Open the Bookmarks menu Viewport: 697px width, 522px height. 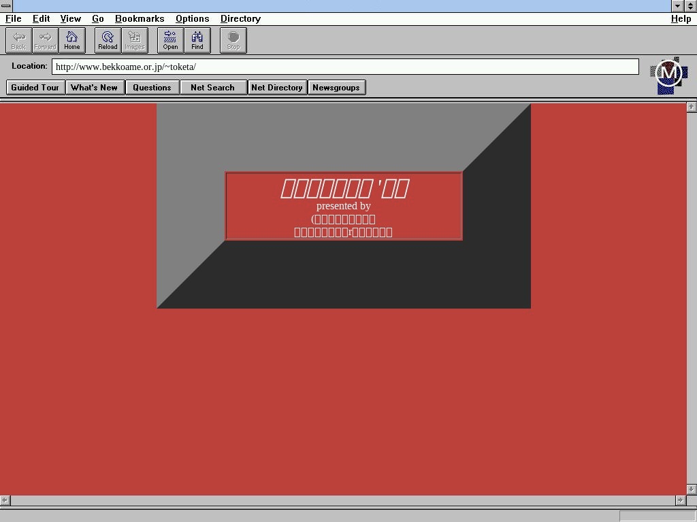(x=140, y=18)
